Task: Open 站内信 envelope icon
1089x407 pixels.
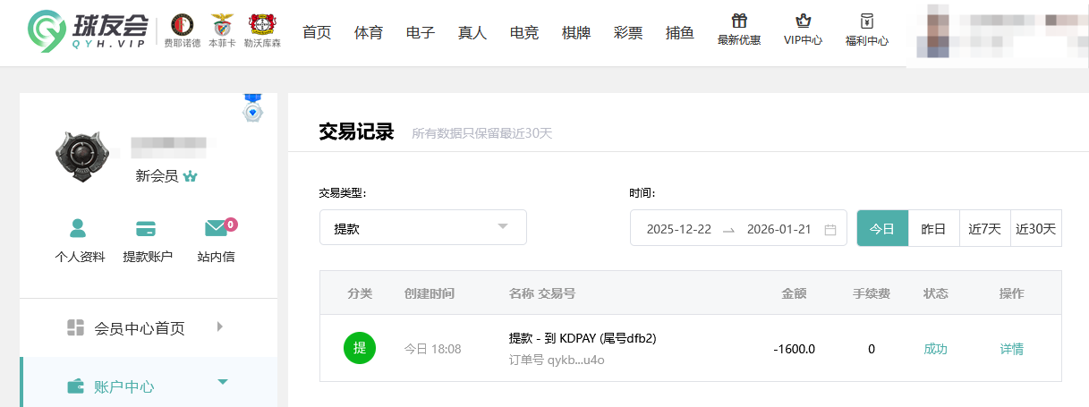Action: point(216,228)
